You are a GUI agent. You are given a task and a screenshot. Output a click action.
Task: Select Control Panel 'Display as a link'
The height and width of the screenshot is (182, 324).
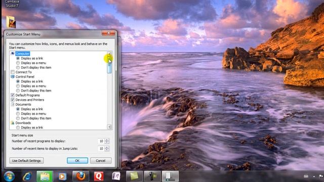point(18,81)
